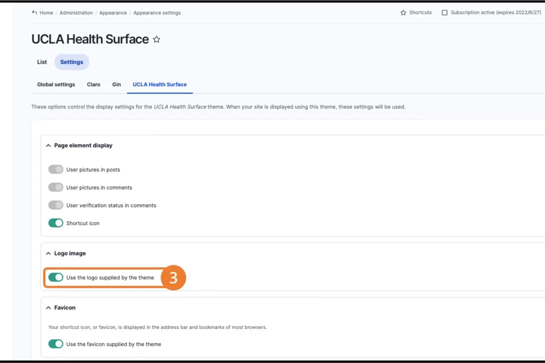Collapse the Favicon section
545x363 pixels.
tap(48, 308)
